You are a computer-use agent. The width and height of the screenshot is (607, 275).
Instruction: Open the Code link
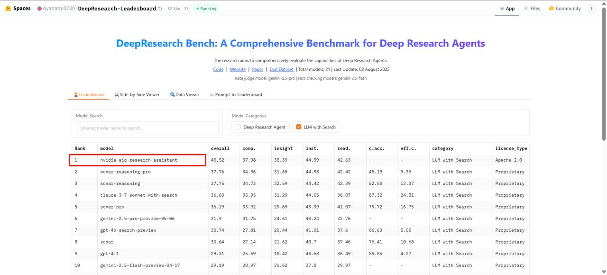218,69
